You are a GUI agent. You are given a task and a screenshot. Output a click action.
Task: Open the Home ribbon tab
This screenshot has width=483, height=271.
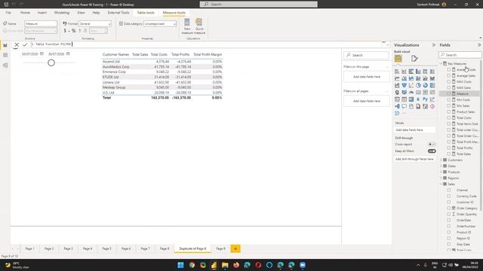[25, 13]
